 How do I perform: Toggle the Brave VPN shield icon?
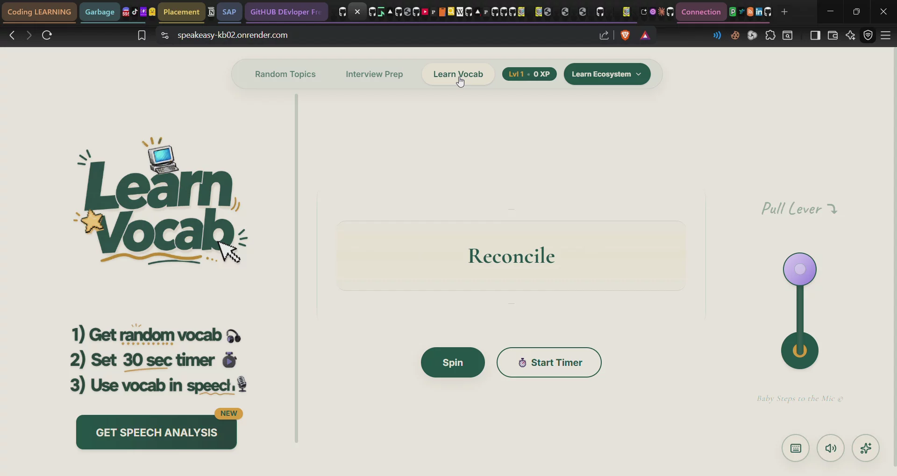(868, 35)
